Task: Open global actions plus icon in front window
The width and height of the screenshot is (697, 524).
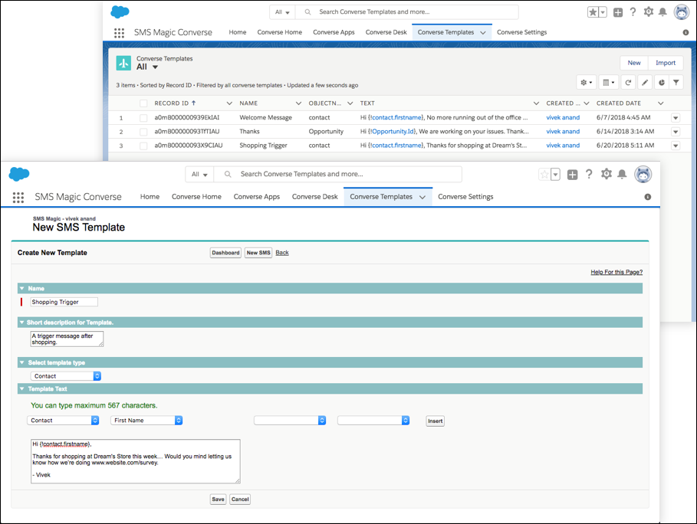Action: point(573,175)
